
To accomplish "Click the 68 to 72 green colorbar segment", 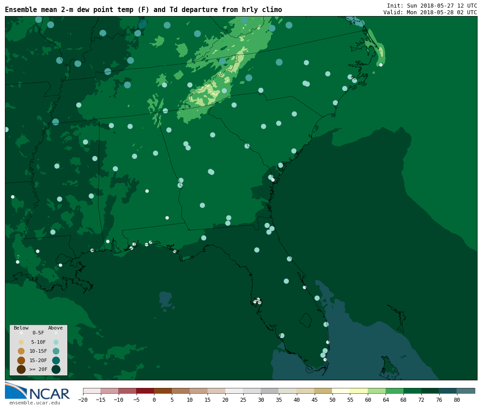I will tap(413, 391).
